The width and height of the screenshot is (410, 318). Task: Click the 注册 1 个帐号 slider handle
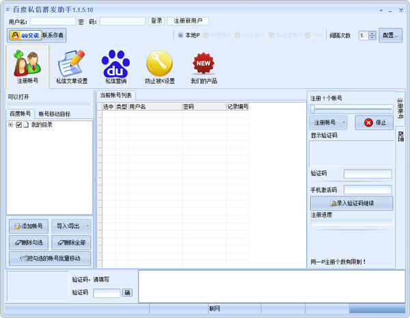(x=312, y=109)
